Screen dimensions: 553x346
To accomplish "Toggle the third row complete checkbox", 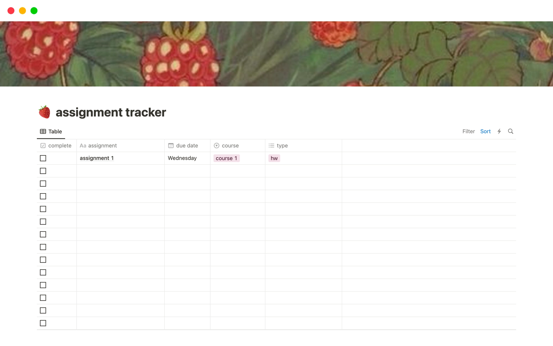I will [43, 183].
